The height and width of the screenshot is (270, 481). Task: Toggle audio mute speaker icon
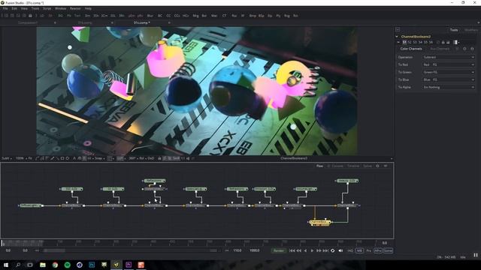click(340, 250)
